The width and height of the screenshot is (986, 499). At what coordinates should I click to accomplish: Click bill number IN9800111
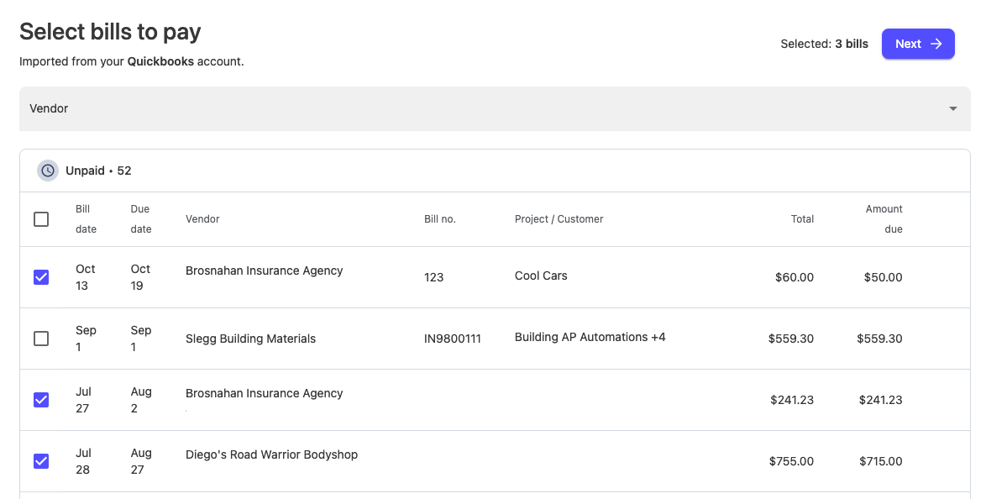tap(452, 339)
